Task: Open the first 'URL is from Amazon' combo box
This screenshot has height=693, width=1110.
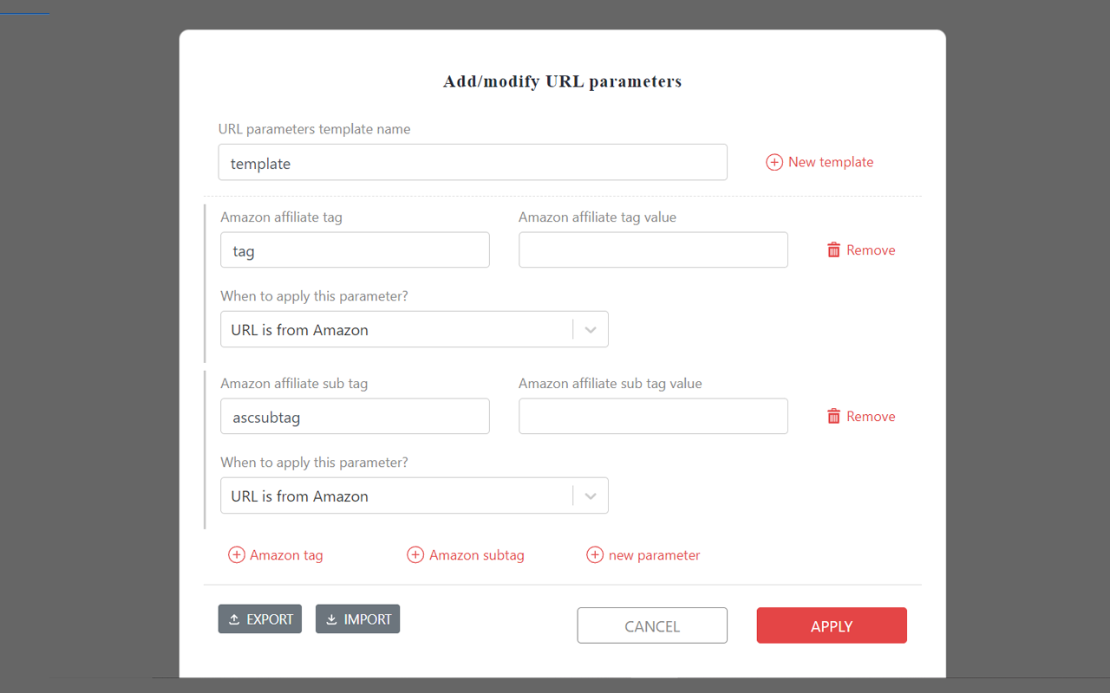Action: [x=395, y=330]
